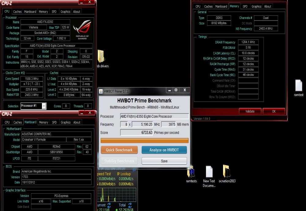Open Mainboard tab in Memory CPU-Z window
Viewport: 306px width, 211px height.
click(x=221, y=6)
